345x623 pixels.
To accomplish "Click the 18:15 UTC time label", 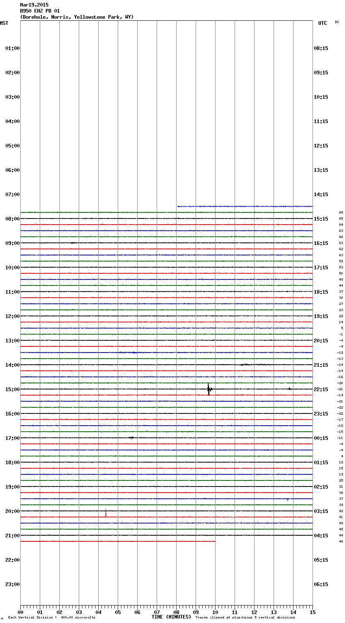I will tap(321, 292).
